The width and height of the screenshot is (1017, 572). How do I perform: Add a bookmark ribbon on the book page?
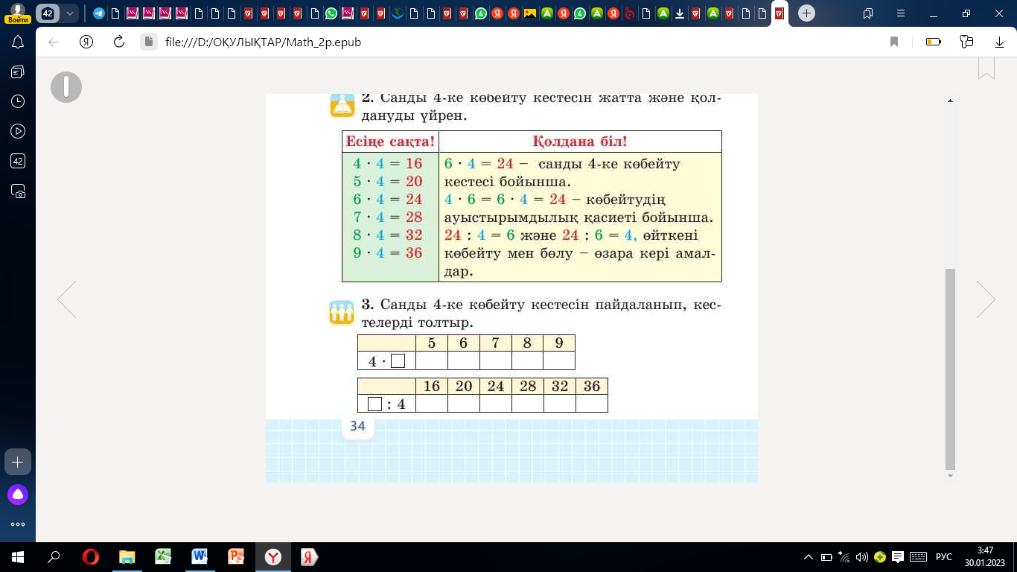click(x=986, y=68)
